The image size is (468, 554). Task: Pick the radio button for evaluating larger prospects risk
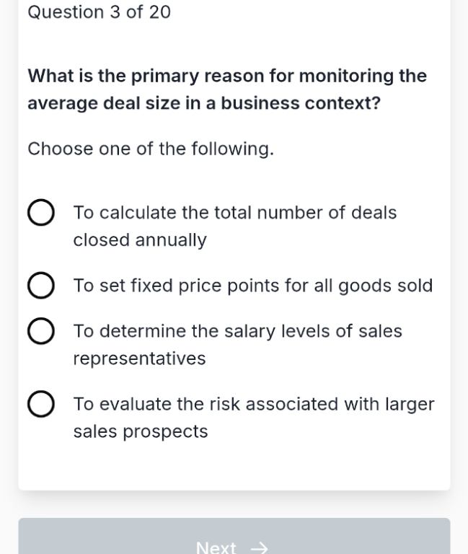point(41,404)
